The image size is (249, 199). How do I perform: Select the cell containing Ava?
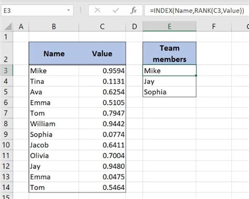coord(54,92)
